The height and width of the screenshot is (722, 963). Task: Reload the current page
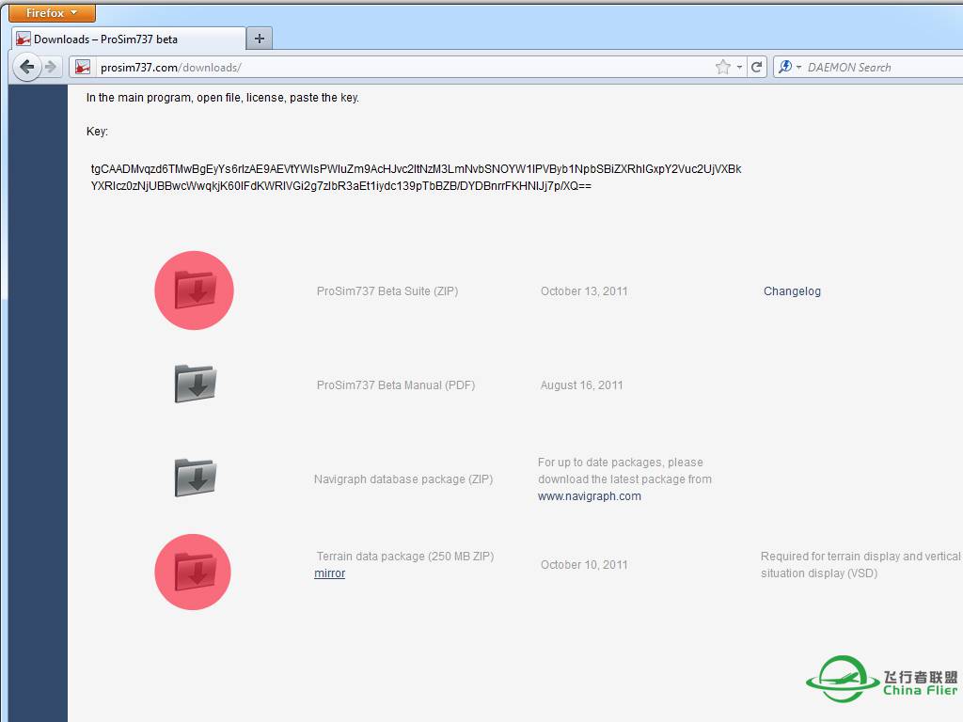tap(757, 67)
